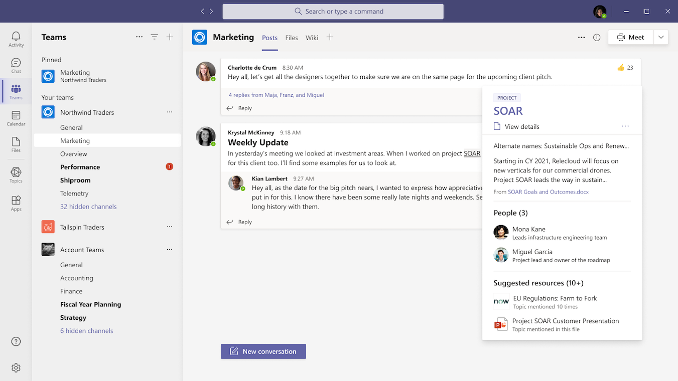View details of the SOAR project
Viewport: 678px width, 381px height.
point(522,126)
